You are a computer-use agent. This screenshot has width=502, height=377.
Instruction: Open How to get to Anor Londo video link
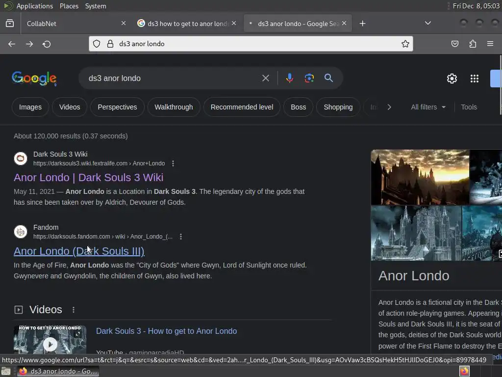coord(167,331)
